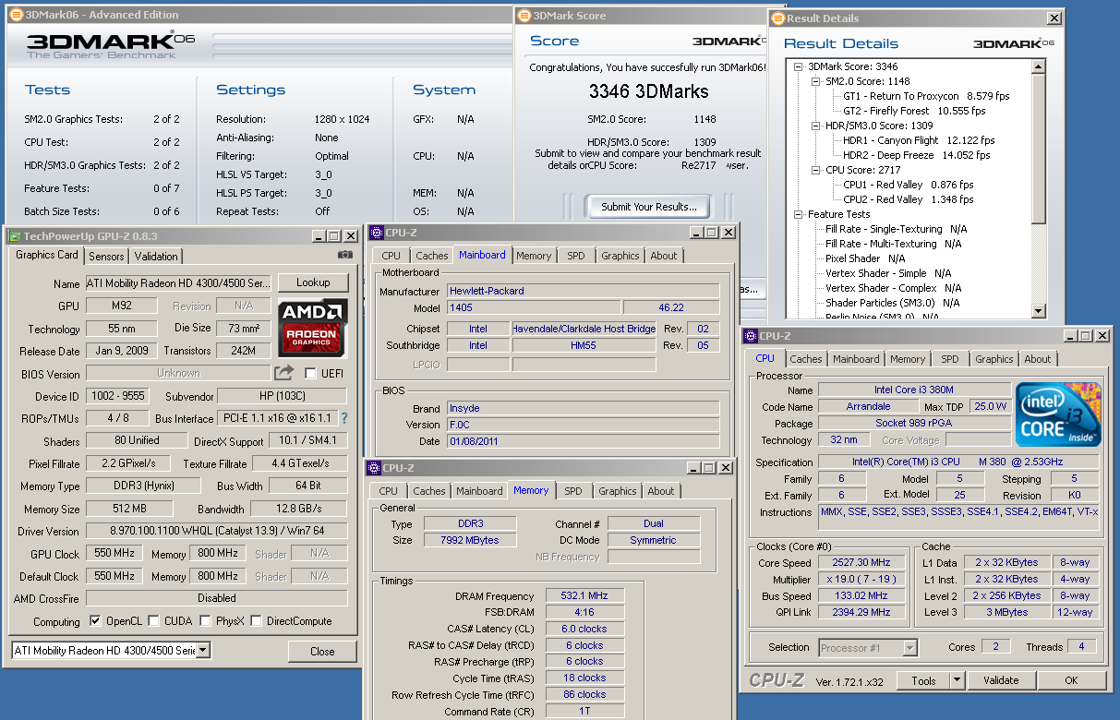Select HDR2 - Deep Freeze result row
The width and height of the screenshot is (1120, 720).
[916, 155]
